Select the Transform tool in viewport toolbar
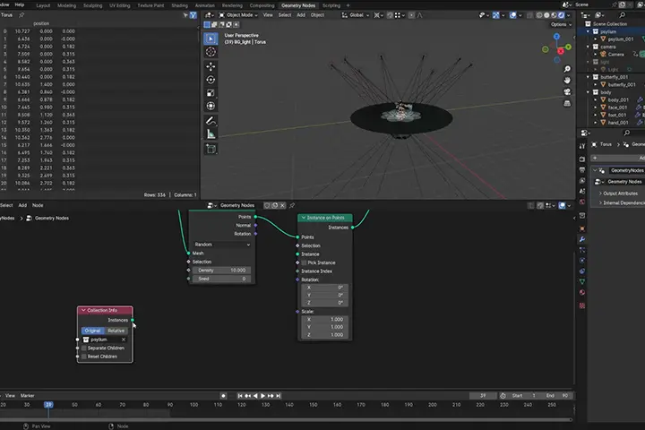Image resolution: width=645 pixels, height=430 pixels. [x=211, y=107]
